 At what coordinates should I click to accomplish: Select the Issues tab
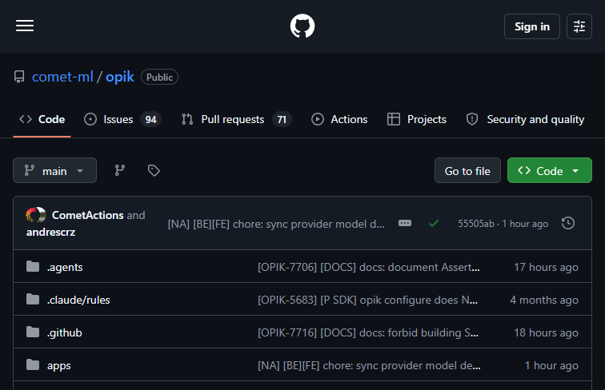coord(122,119)
